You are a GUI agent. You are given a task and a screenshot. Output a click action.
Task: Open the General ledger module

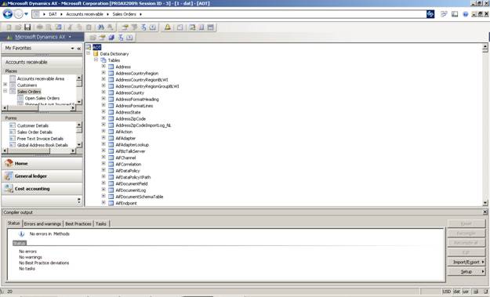click(42, 176)
